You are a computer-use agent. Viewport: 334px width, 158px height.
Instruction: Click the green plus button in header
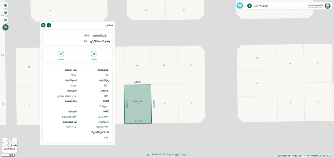click(249, 6)
